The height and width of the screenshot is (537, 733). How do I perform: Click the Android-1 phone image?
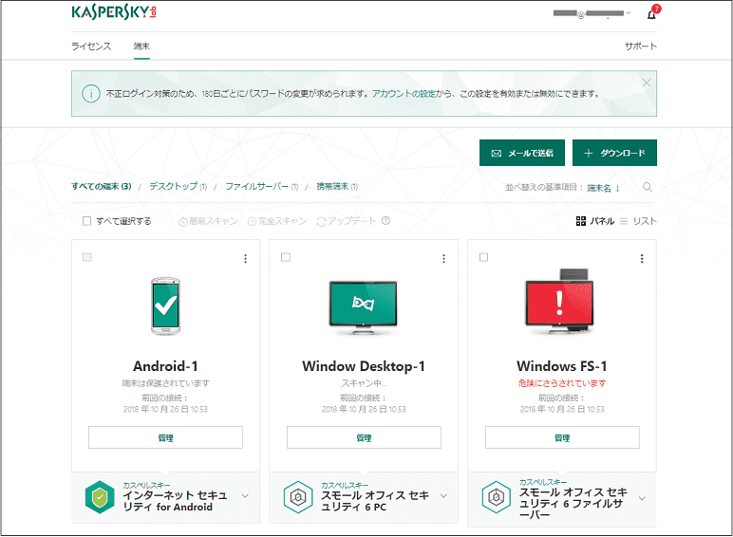[x=165, y=306]
